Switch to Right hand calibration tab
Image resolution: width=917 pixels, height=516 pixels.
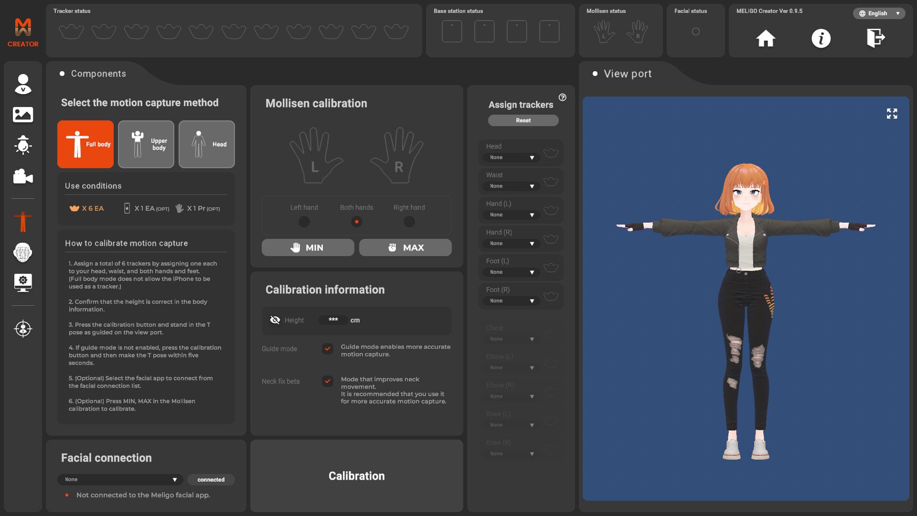tap(409, 222)
